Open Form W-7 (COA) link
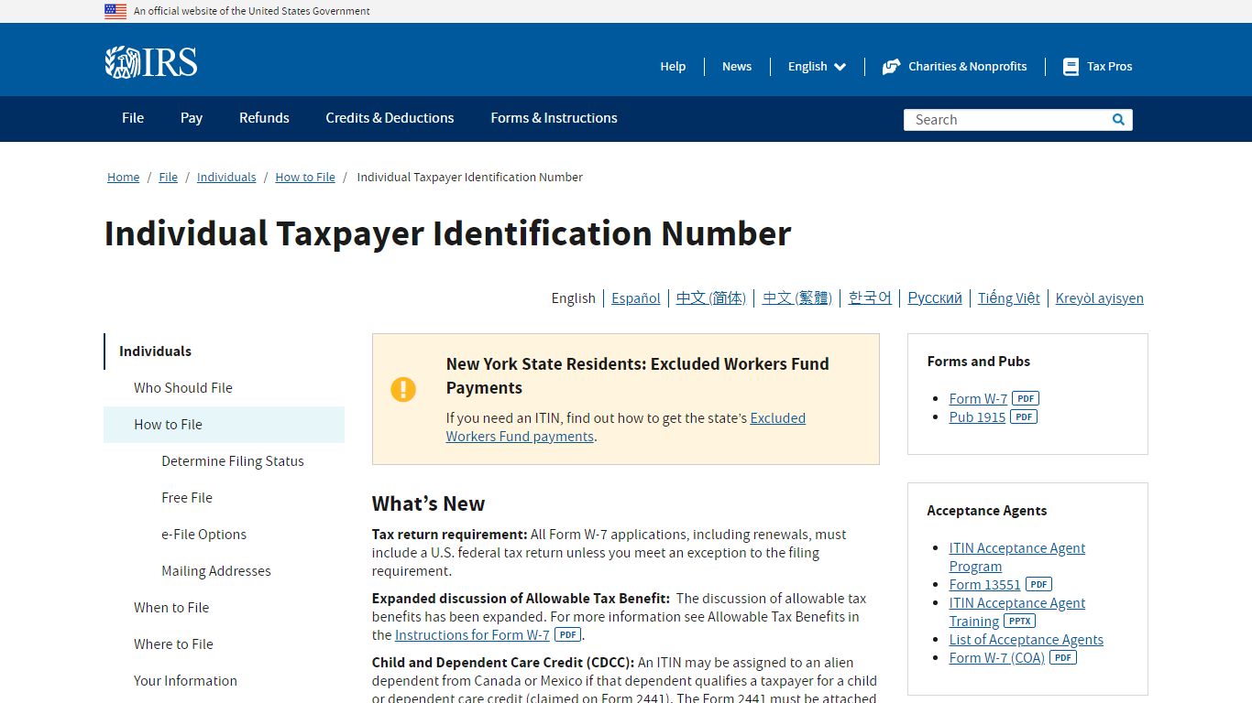The height and width of the screenshot is (703, 1252). (x=997, y=658)
